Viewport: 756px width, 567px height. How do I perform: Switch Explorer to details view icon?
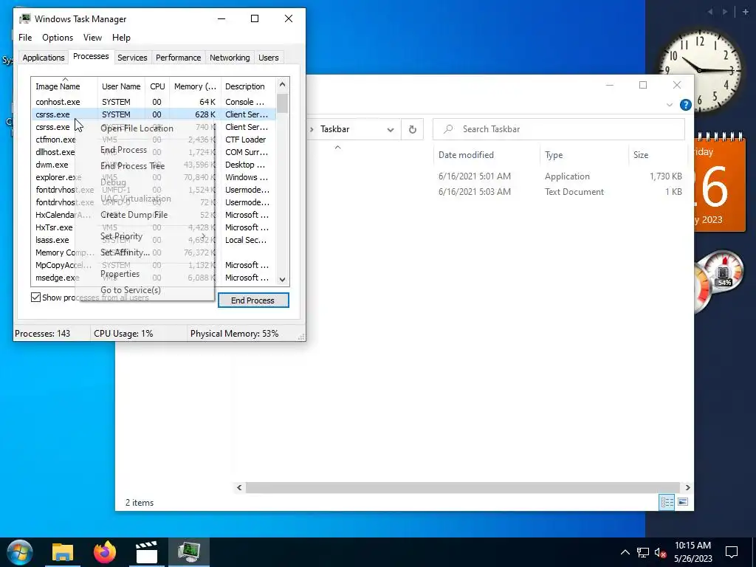(x=667, y=502)
